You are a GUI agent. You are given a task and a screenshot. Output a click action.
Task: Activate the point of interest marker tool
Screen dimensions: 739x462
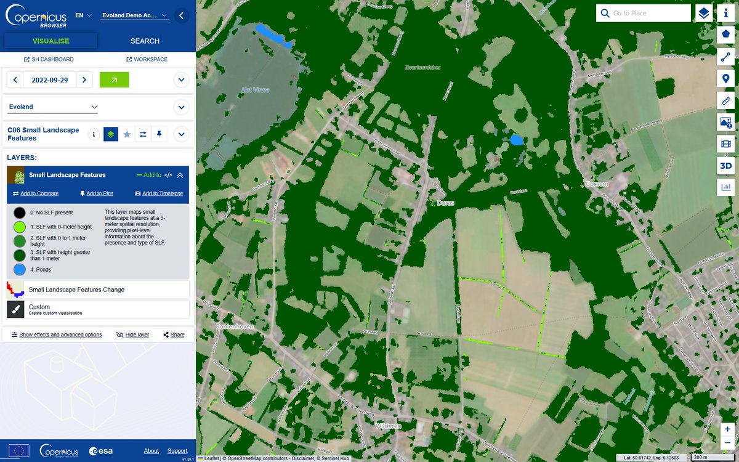point(725,79)
